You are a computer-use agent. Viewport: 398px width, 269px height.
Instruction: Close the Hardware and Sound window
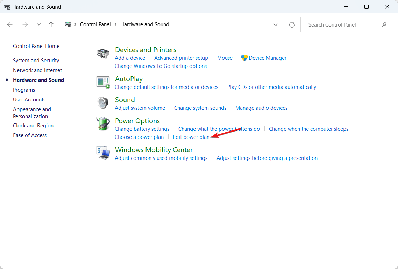pyautogui.click(x=387, y=7)
